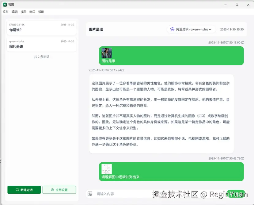Image resolution: width=254 pixels, height=205 pixels.
Task: Click the image attachment icon beside input box
Action: (x=90, y=194)
